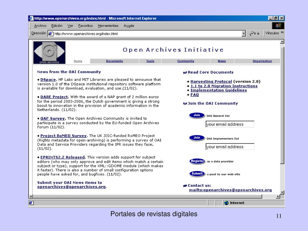Open the Archivo menu
Screen dimensions: 308x231
[40, 26]
